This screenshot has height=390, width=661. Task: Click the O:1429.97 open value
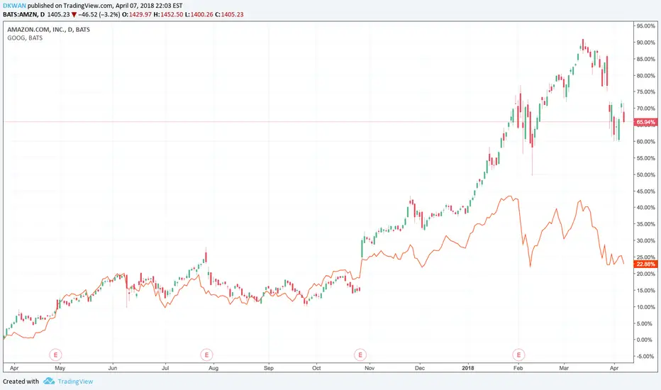tap(137, 14)
